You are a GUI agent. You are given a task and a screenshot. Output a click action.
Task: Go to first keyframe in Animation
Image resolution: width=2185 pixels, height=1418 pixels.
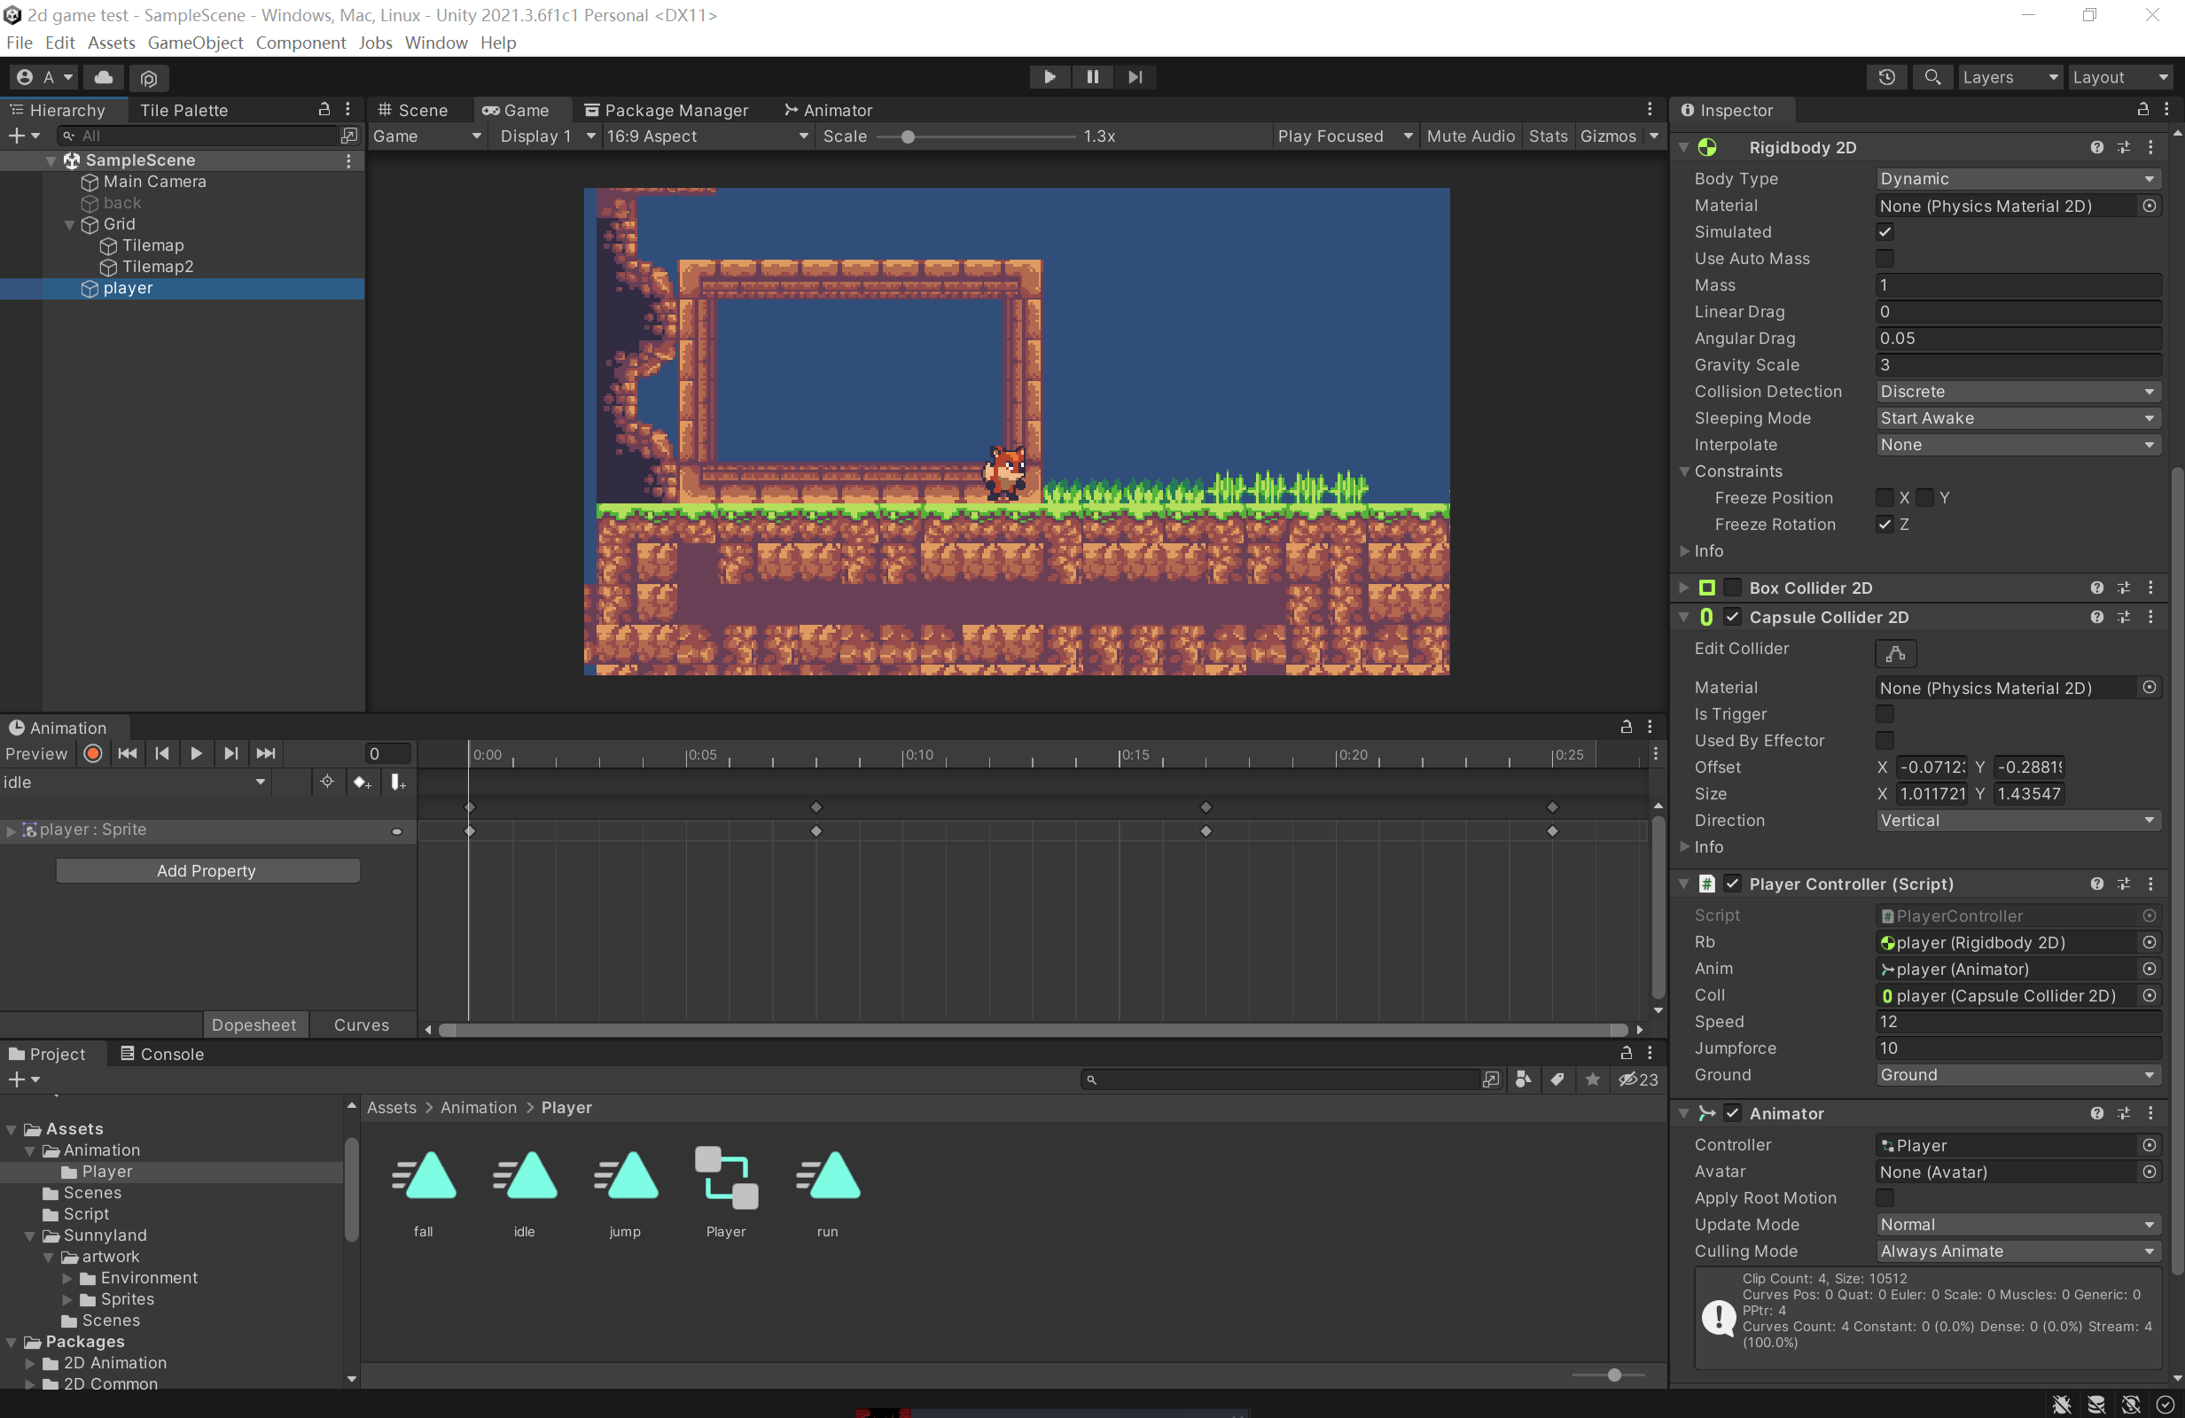click(128, 753)
